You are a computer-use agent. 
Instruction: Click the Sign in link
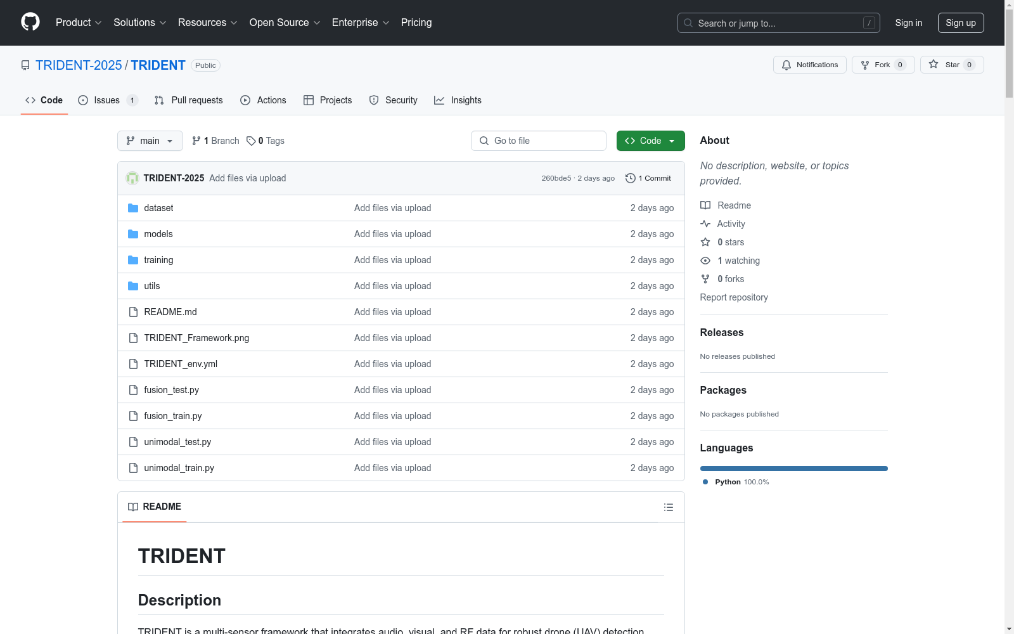[908, 23]
